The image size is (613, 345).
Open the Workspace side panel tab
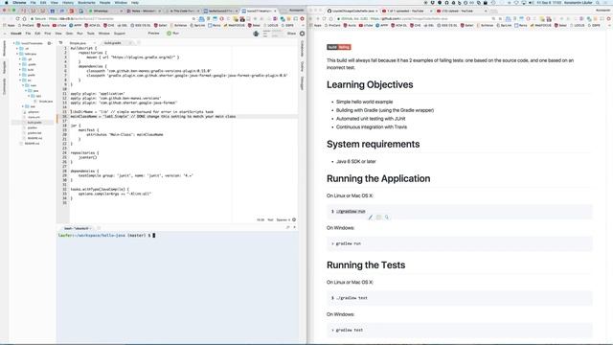(x=4, y=48)
